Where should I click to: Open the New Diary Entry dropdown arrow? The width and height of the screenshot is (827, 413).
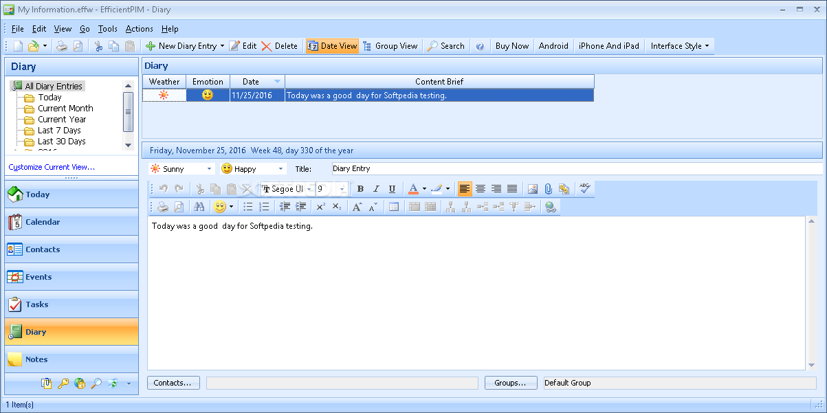222,46
